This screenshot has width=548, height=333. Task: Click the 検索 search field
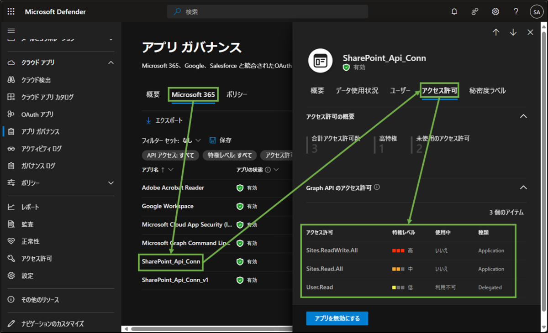(x=268, y=12)
